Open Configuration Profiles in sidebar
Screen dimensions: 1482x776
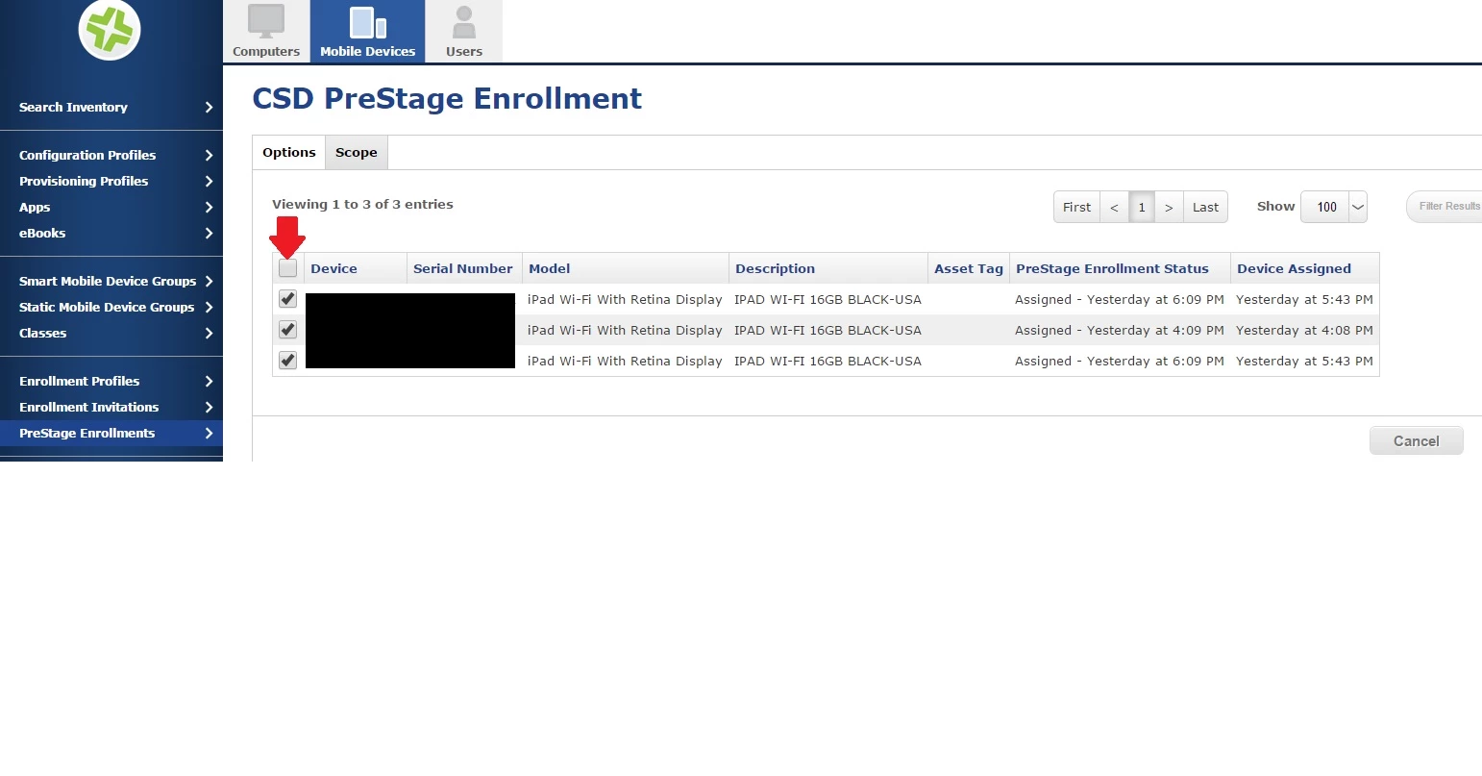click(x=87, y=155)
